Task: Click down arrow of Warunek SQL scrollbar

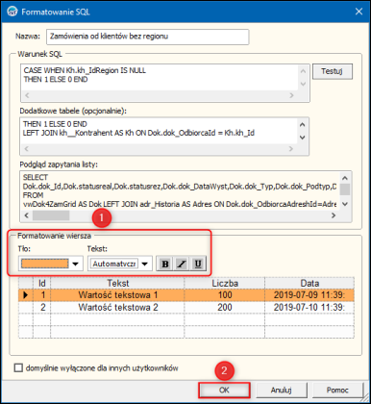Action: click(303, 84)
